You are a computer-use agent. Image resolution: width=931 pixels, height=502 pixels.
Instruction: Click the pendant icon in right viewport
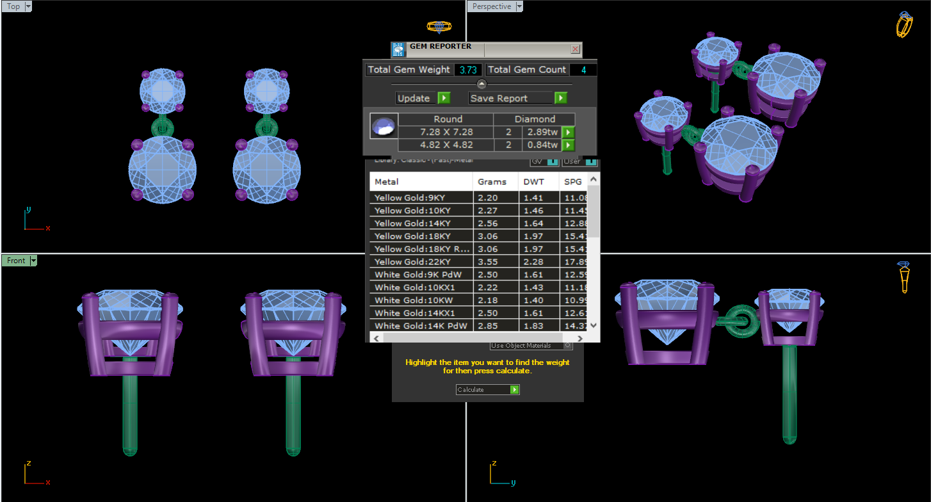click(x=904, y=277)
